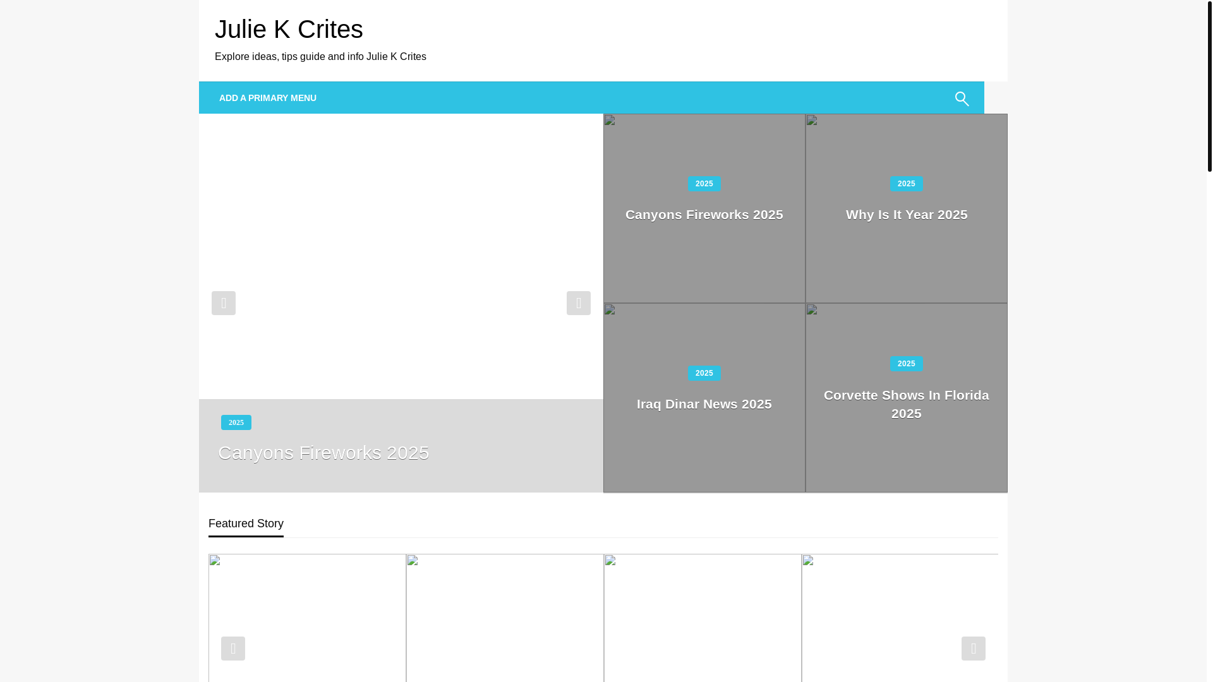1213x682 pixels.
Task: Click the Featured Story heading
Action: click(246, 523)
